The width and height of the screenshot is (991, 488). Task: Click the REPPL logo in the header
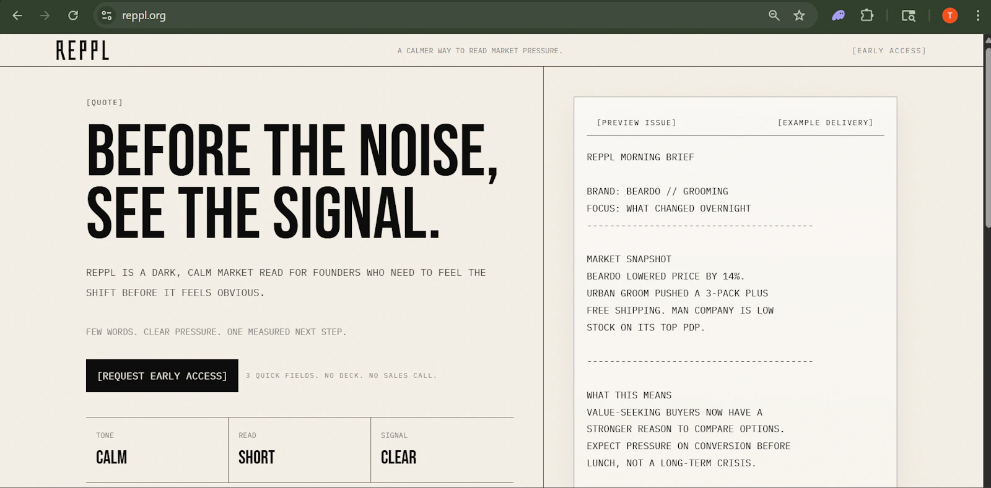coord(82,50)
